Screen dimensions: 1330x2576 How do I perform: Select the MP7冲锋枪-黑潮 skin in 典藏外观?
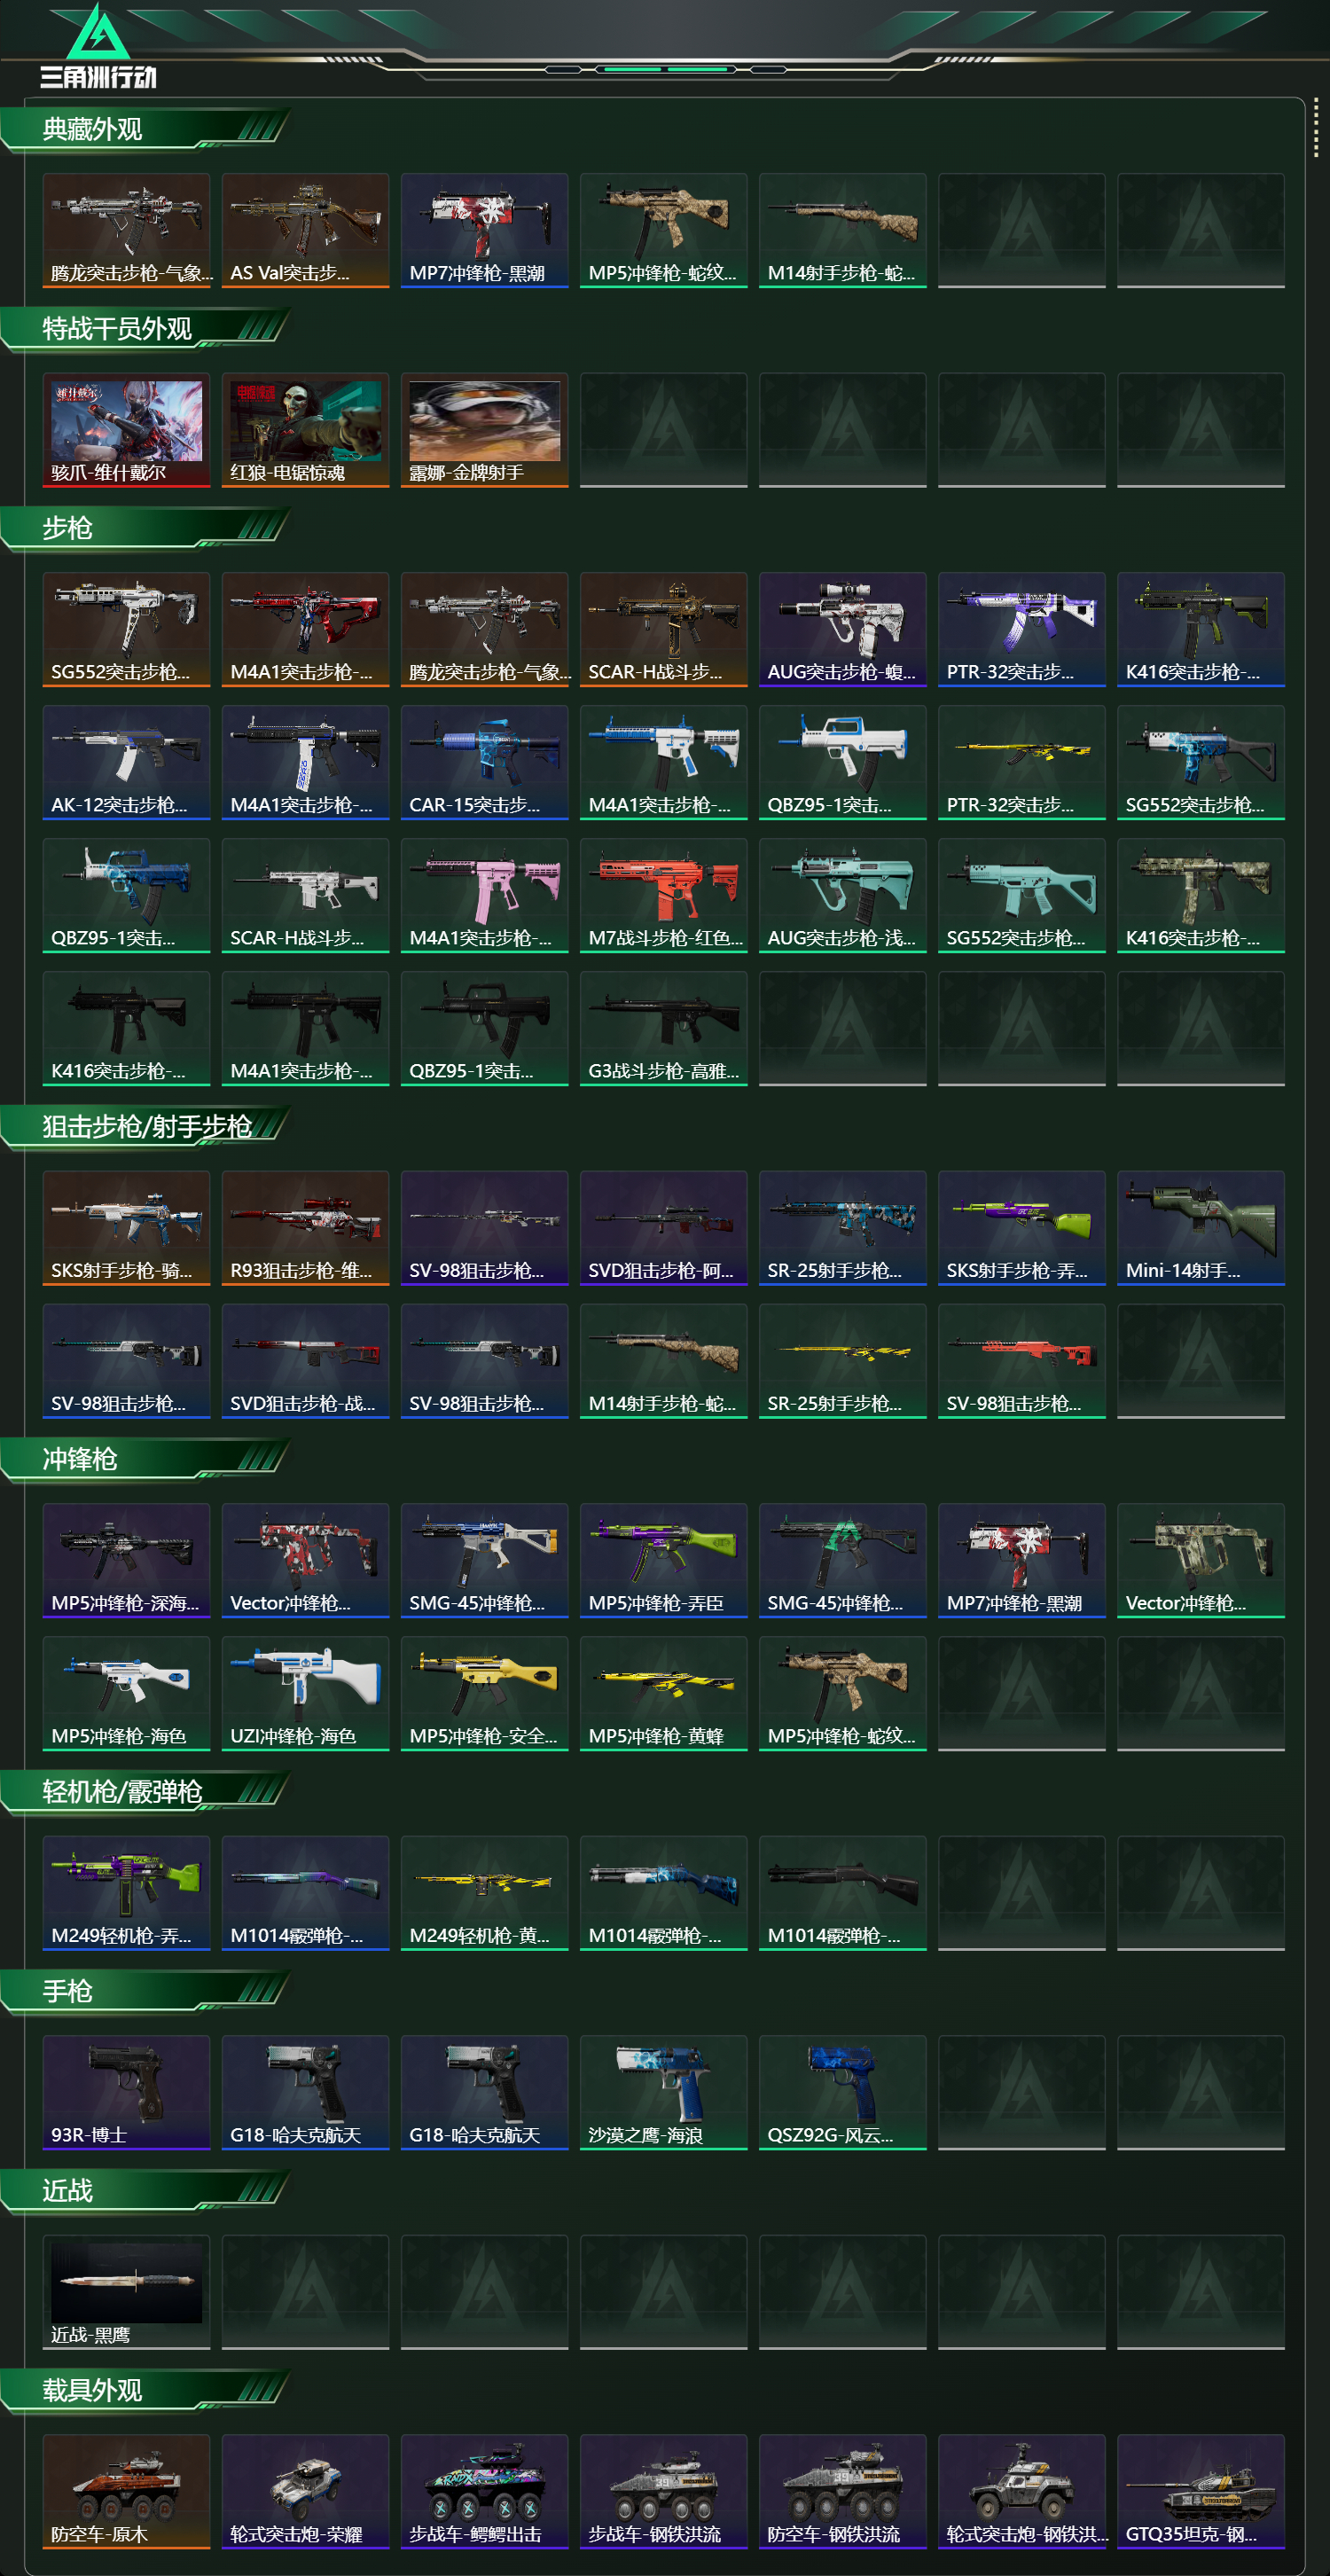(x=484, y=231)
